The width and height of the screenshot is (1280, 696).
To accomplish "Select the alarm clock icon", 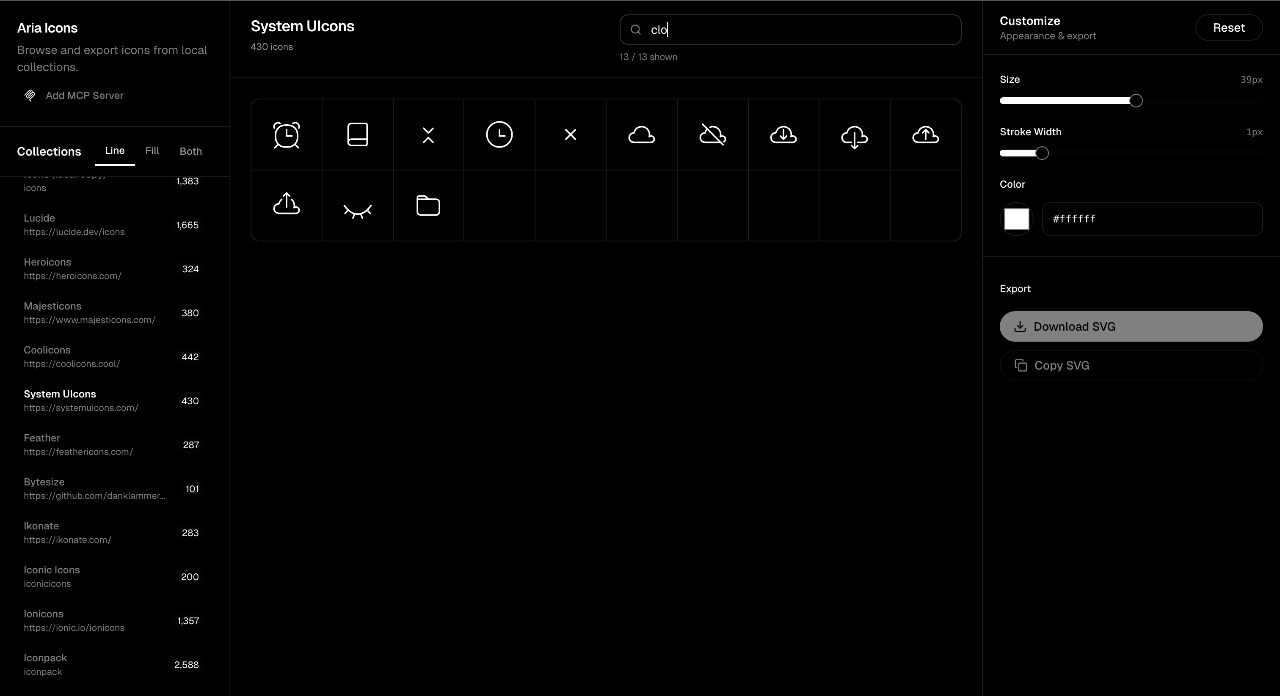I will pyautogui.click(x=286, y=134).
